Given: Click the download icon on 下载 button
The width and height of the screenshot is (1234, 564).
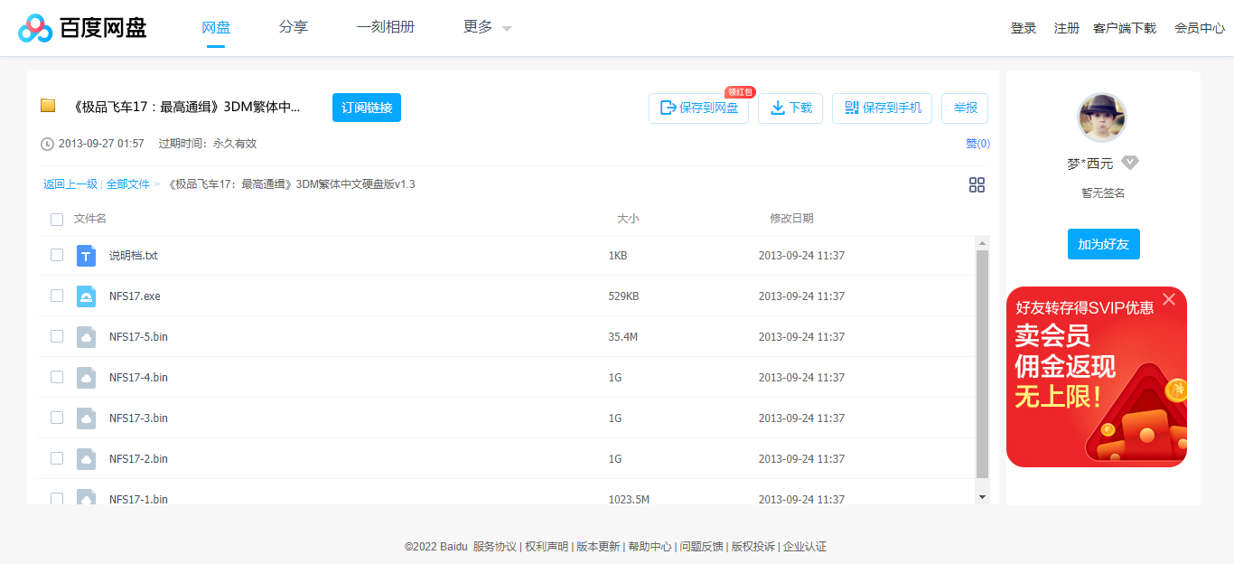Looking at the screenshot, I should click(778, 108).
